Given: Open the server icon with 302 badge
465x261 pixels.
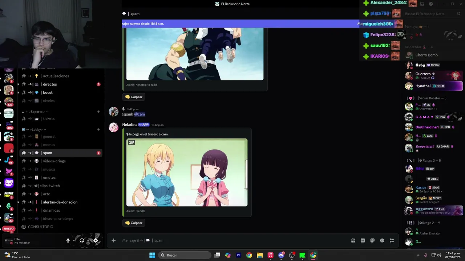Looking at the screenshot, I should click(9, 125).
